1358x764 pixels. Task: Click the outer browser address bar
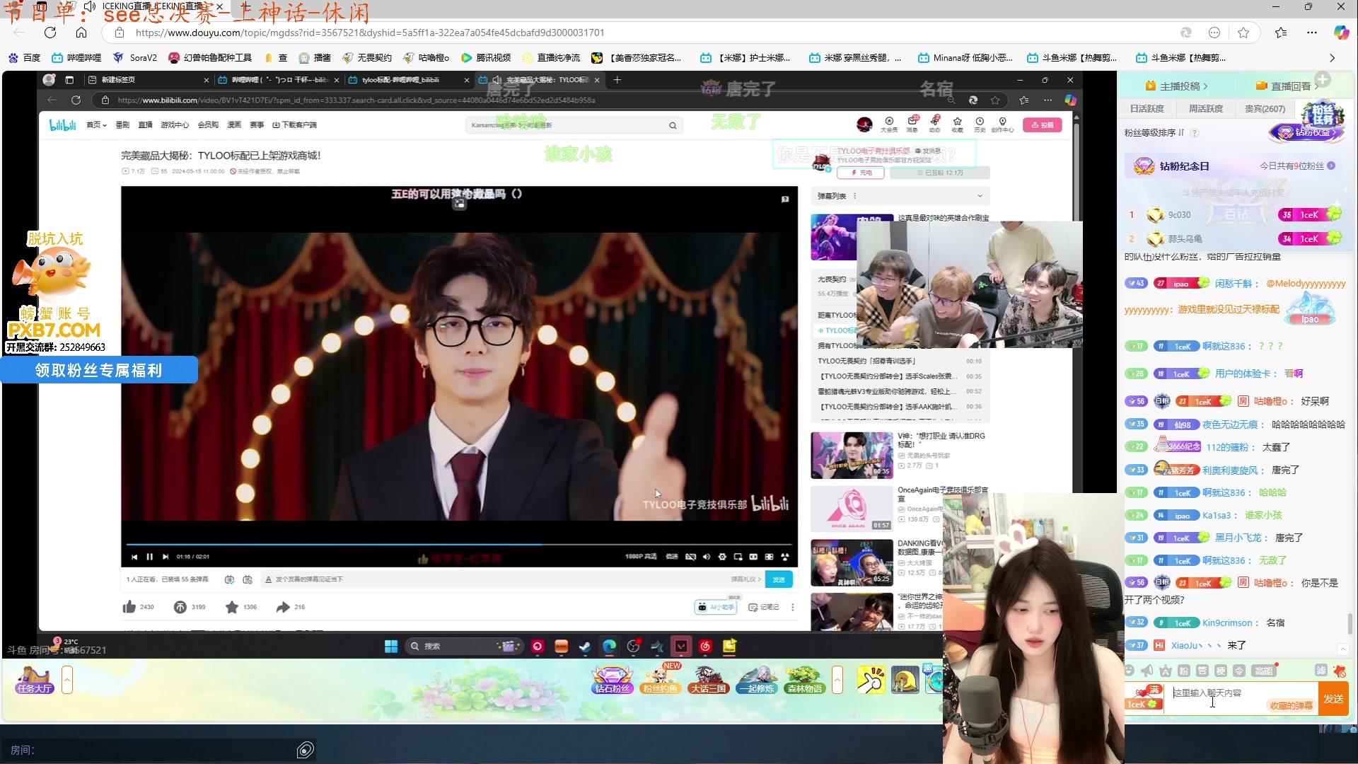[637, 33]
